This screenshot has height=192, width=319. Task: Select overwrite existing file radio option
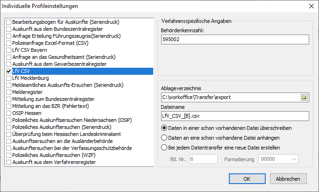(164, 128)
